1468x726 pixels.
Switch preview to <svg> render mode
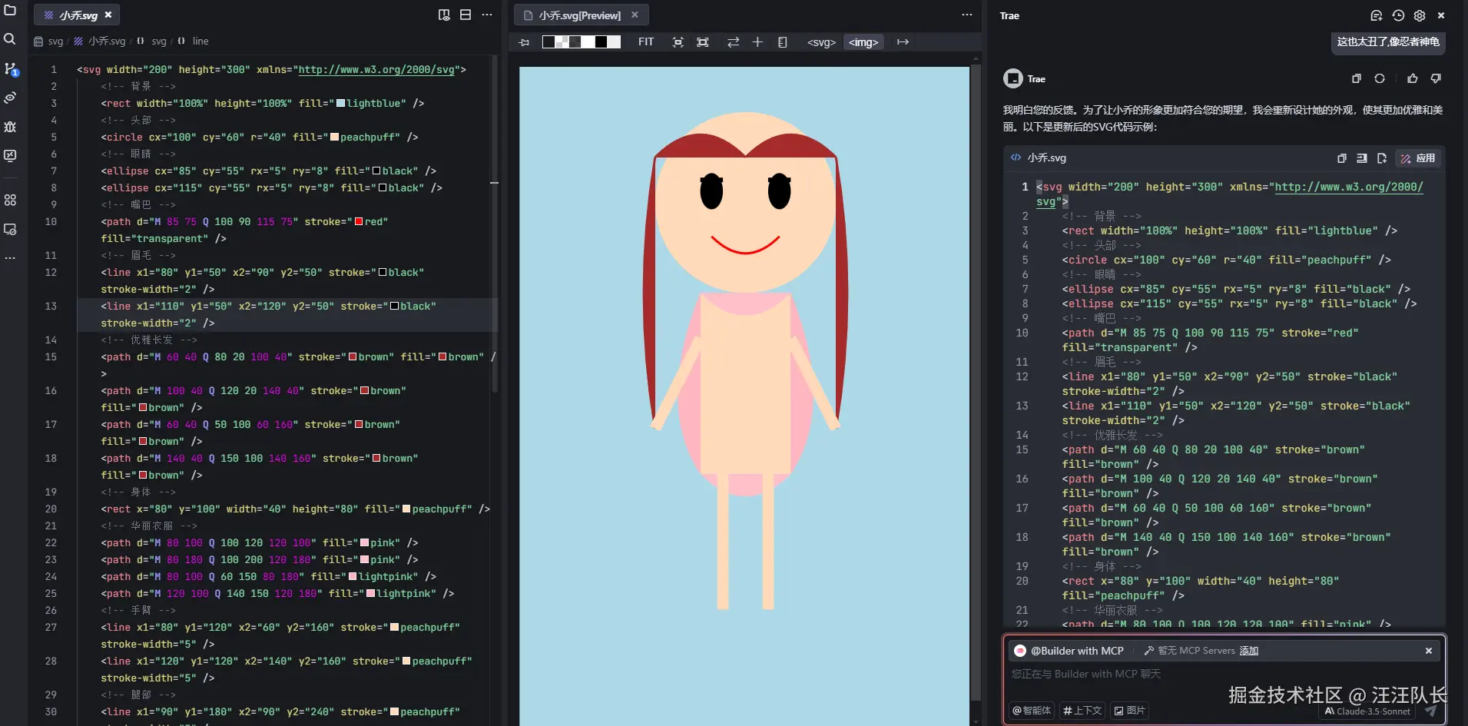(820, 42)
